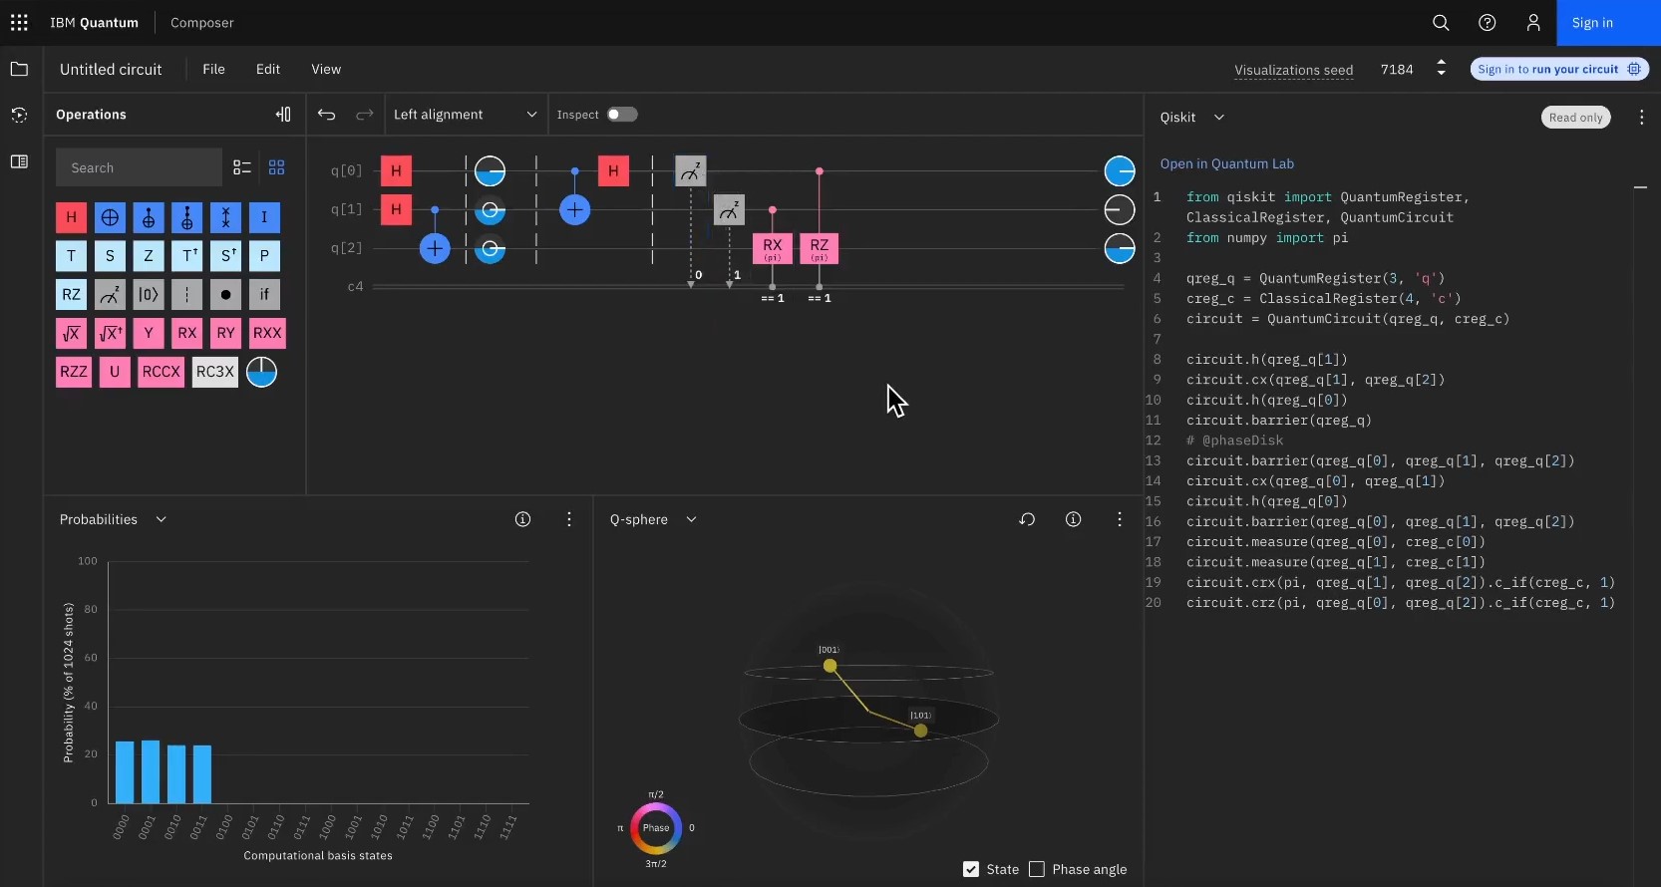This screenshot has height=887, width=1661.
Task: Pick the NOT gate (circled plus) in Operations
Action: (x=110, y=217)
